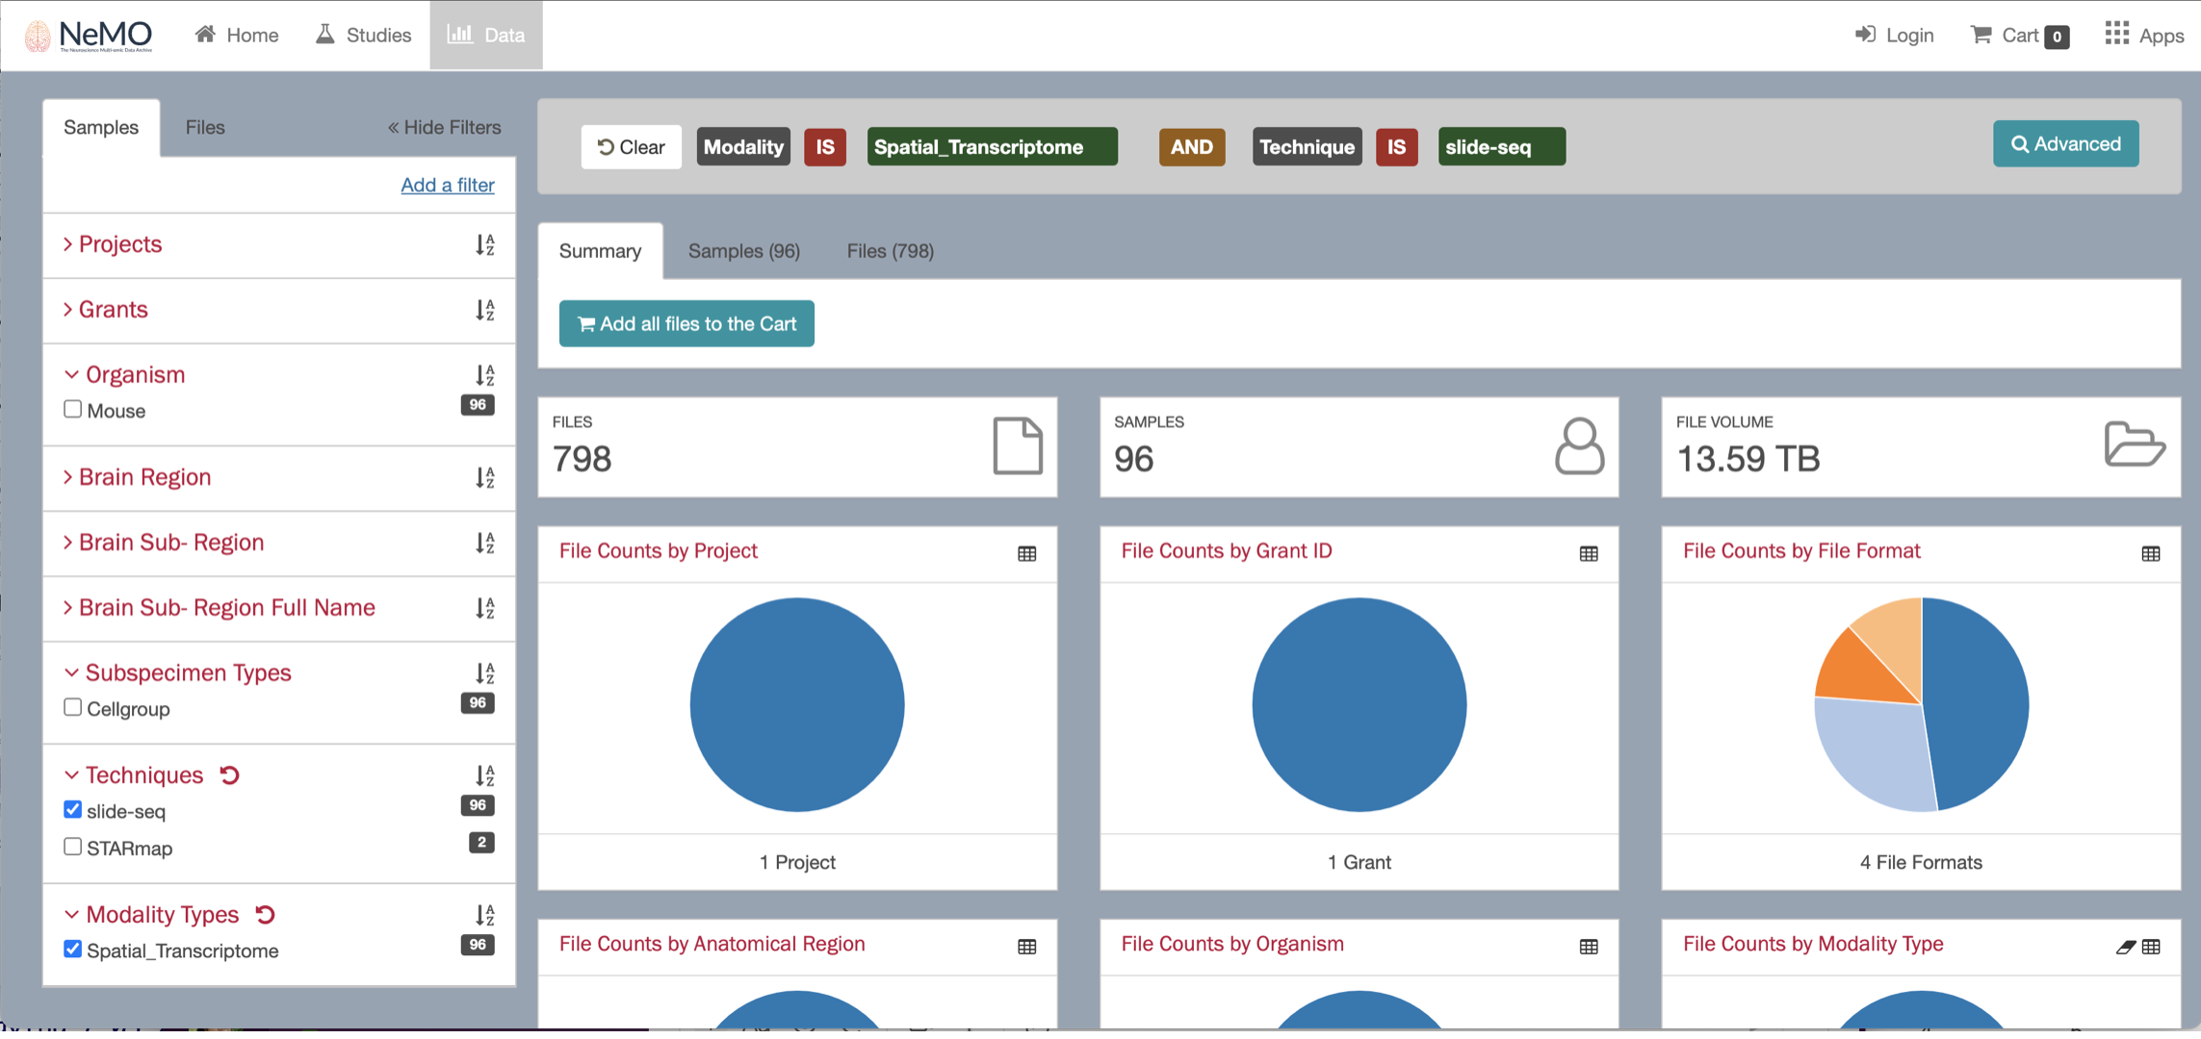The image size is (2201, 1039).
Task: Open table view for File Counts by File Format
Action: click(x=2150, y=553)
